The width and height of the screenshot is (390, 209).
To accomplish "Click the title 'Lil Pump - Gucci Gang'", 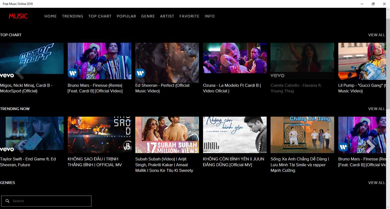I will click(x=362, y=88).
